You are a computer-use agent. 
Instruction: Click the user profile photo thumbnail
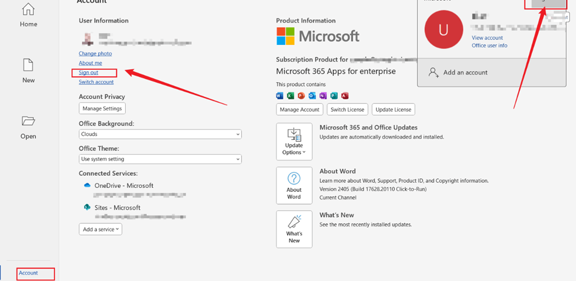pos(87,39)
